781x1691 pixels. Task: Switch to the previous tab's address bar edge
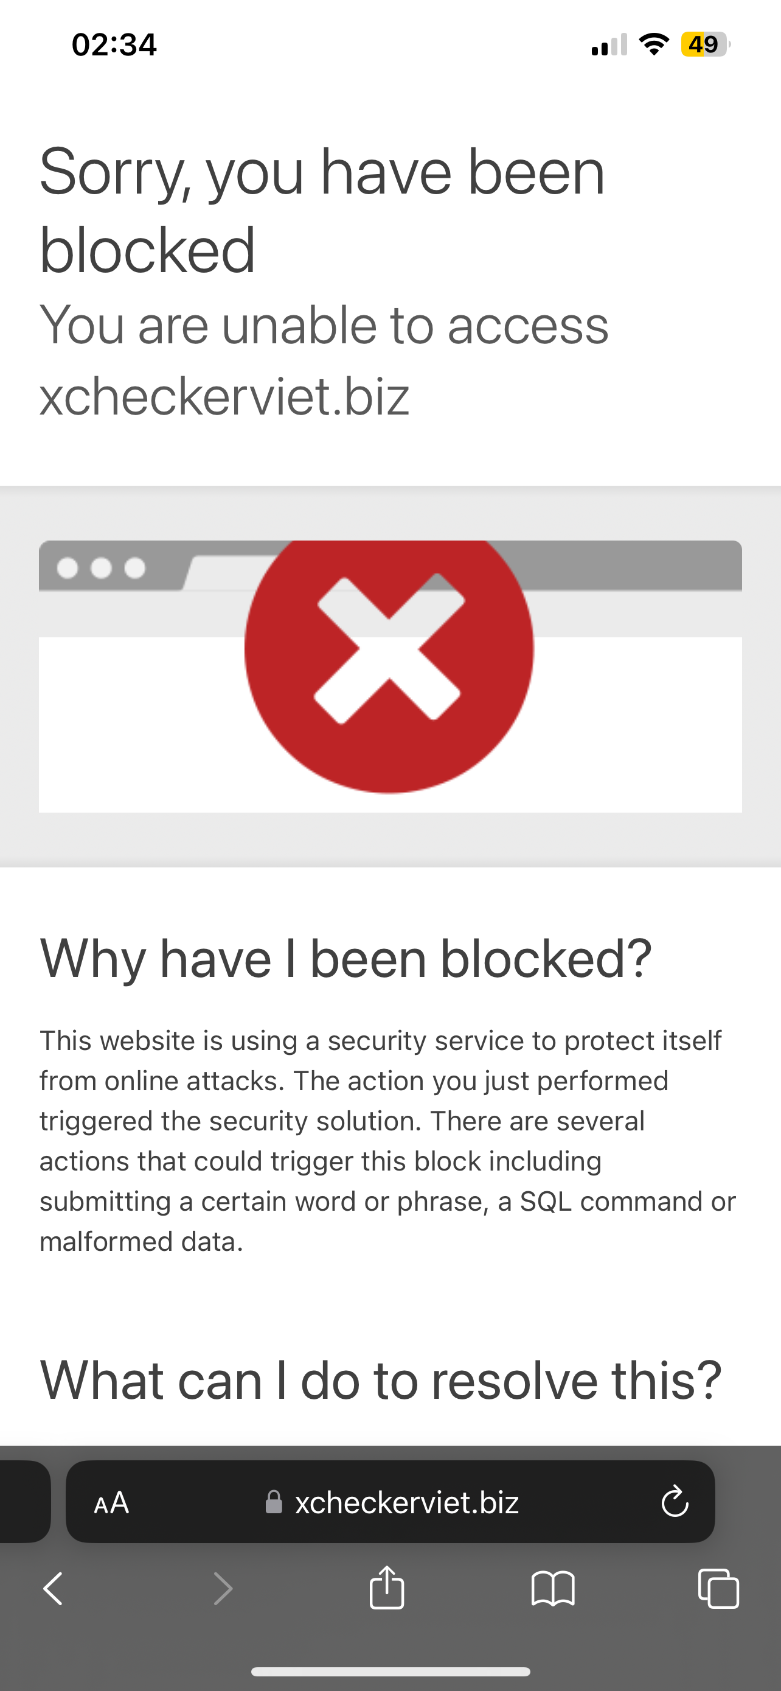(x=24, y=1502)
